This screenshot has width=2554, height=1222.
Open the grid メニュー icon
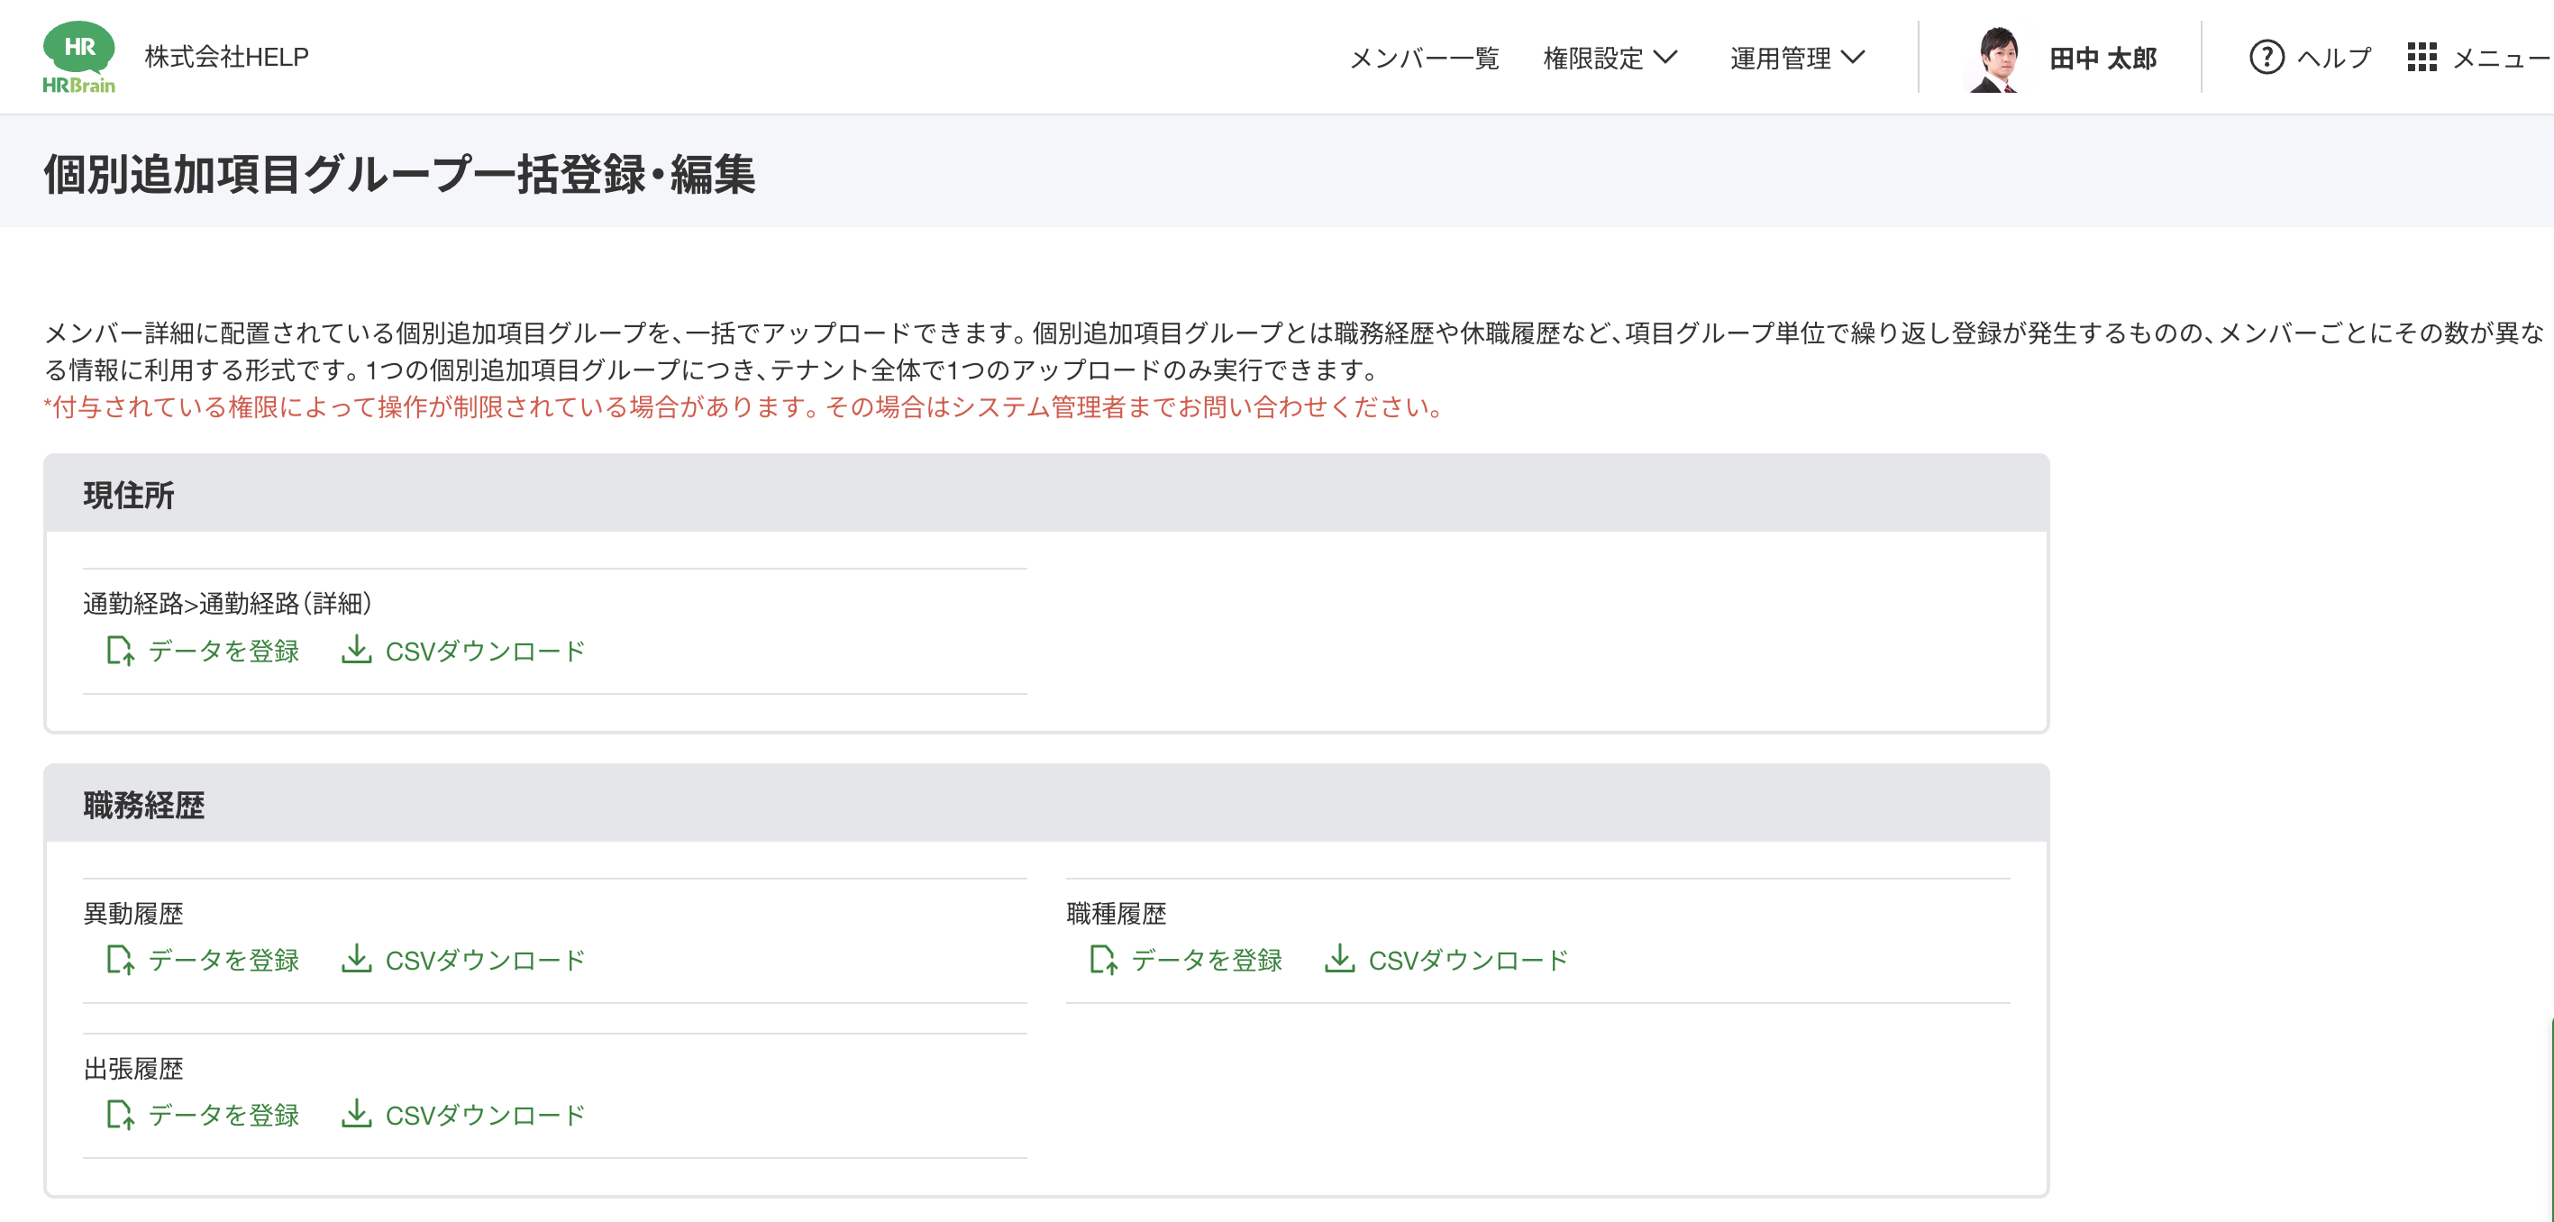click(2422, 58)
